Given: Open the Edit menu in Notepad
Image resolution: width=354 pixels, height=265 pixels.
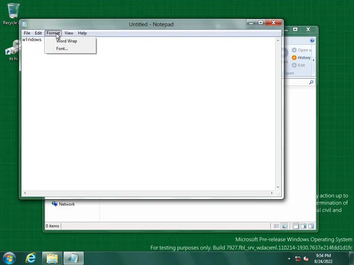Looking at the screenshot, I should [x=38, y=33].
